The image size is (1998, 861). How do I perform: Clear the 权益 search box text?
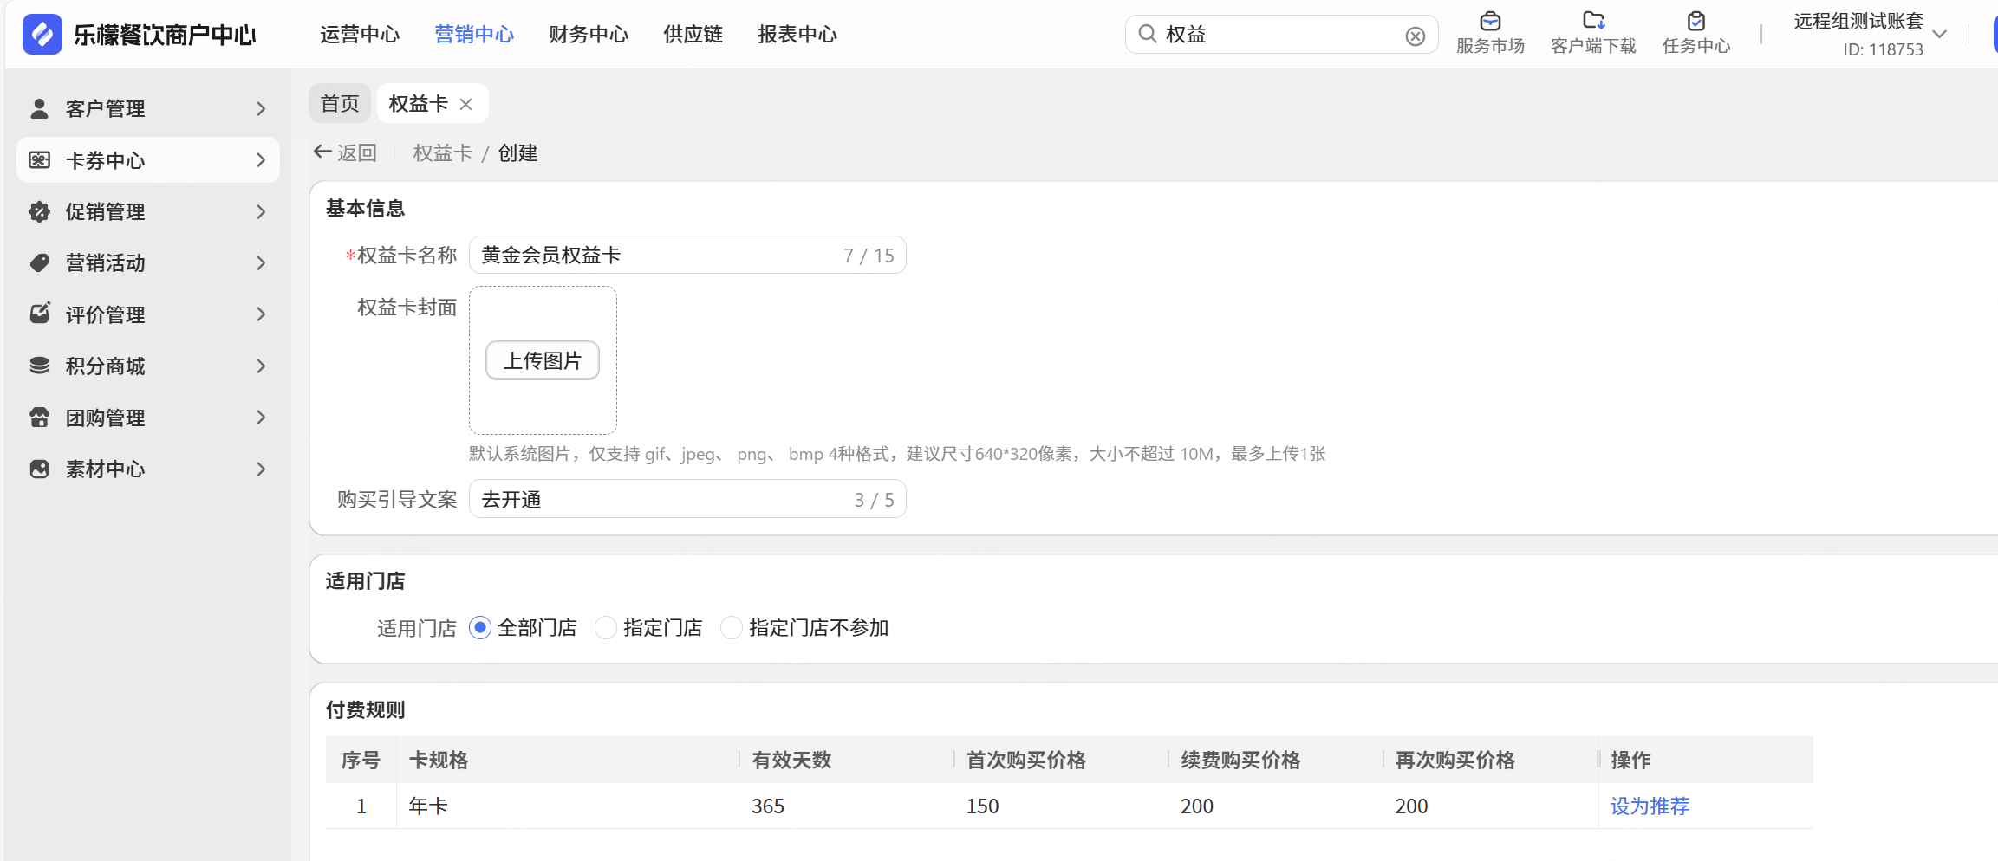coord(1415,36)
